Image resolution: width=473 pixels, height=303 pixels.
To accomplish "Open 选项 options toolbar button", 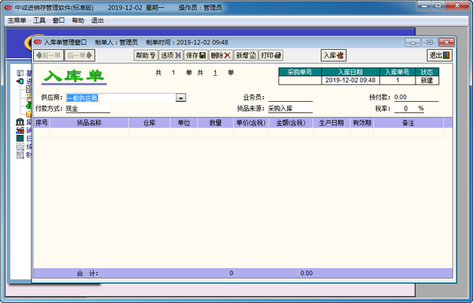I will click(x=171, y=55).
